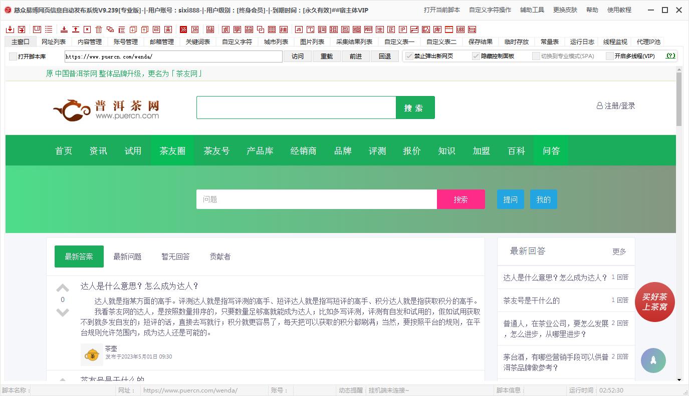Open the 辅助工具 menu
The width and height of the screenshot is (689, 396).
coord(532,10)
